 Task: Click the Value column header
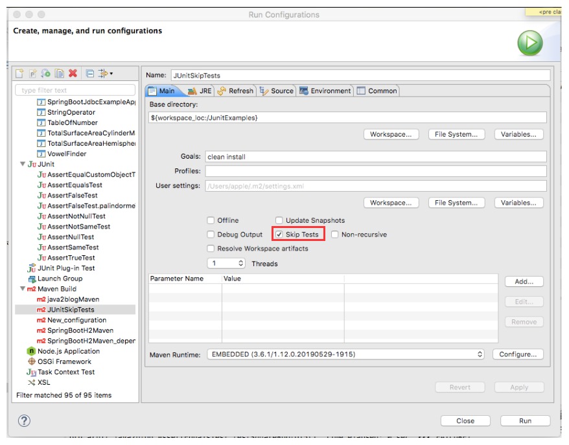point(283,279)
